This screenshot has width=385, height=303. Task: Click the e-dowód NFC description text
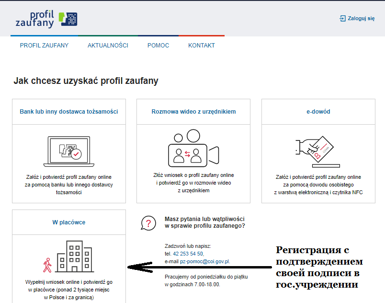318,185
